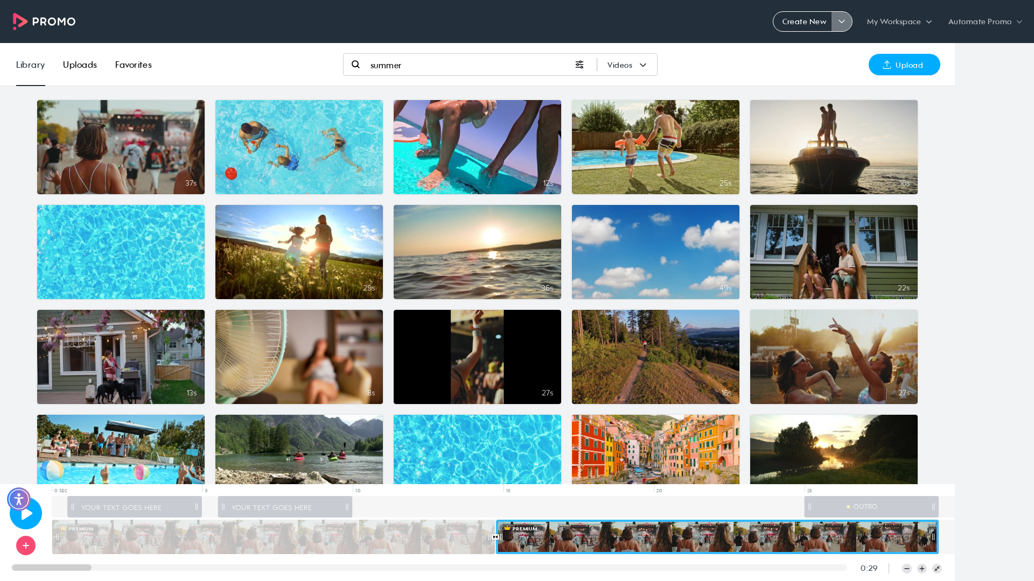Open the accessibility widget icon

[x=19, y=499]
